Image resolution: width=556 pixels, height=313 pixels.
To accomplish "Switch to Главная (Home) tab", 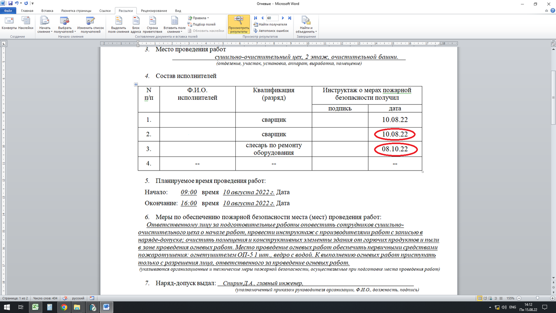I will tap(27, 11).
